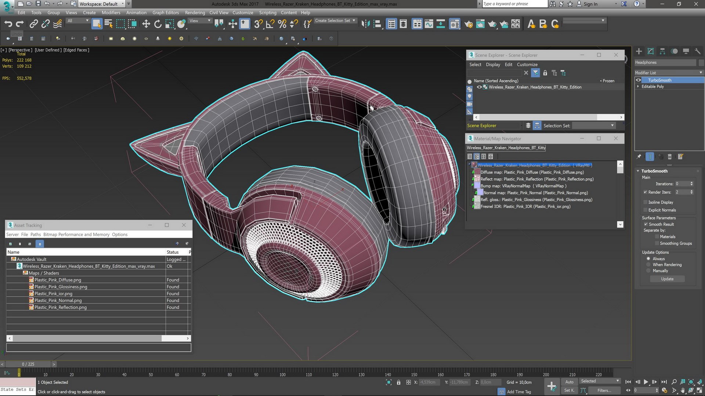
Task: Toggle Selection Lock padlock icon
Action: point(398,382)
